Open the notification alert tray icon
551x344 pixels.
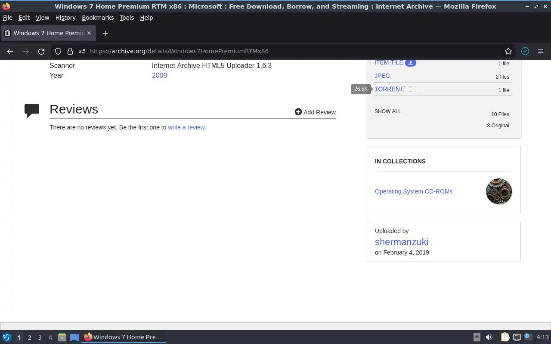[x=528, y=337]
